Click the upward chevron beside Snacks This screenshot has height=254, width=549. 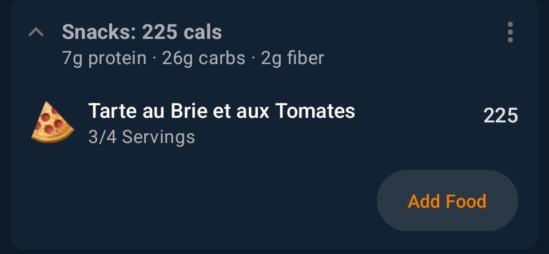click(36, 33)
